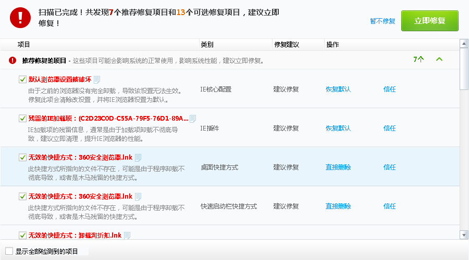Click the note icon beside 残留的IE加载项
Screen dimensions: 469x260
tap(193, 119)
